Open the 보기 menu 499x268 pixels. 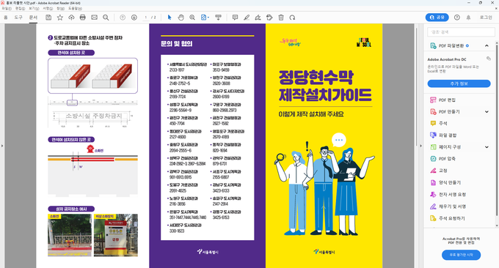pos(34,9)
